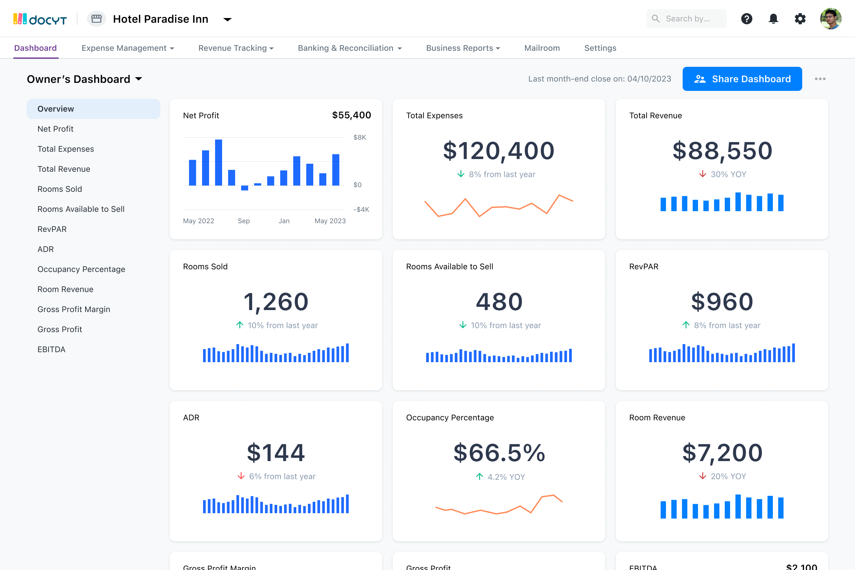
Task: Open the three-dot menu near Share Dashboard
Action: click(x=820, y=79)
